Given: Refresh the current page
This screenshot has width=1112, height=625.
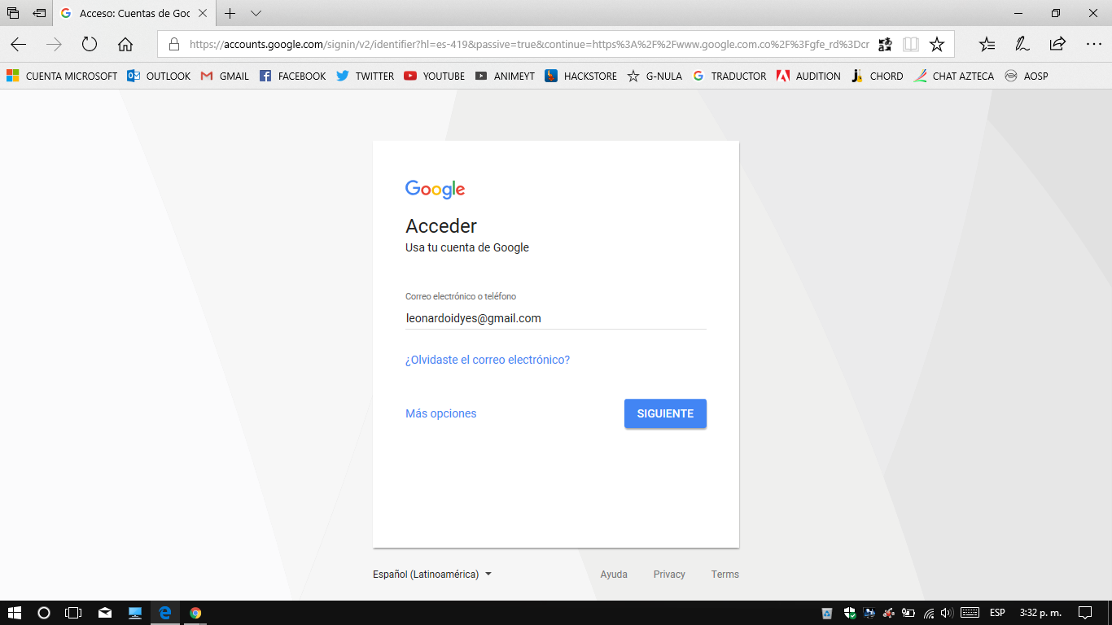Looking at the screenshot, I should [x=90, y=45].
